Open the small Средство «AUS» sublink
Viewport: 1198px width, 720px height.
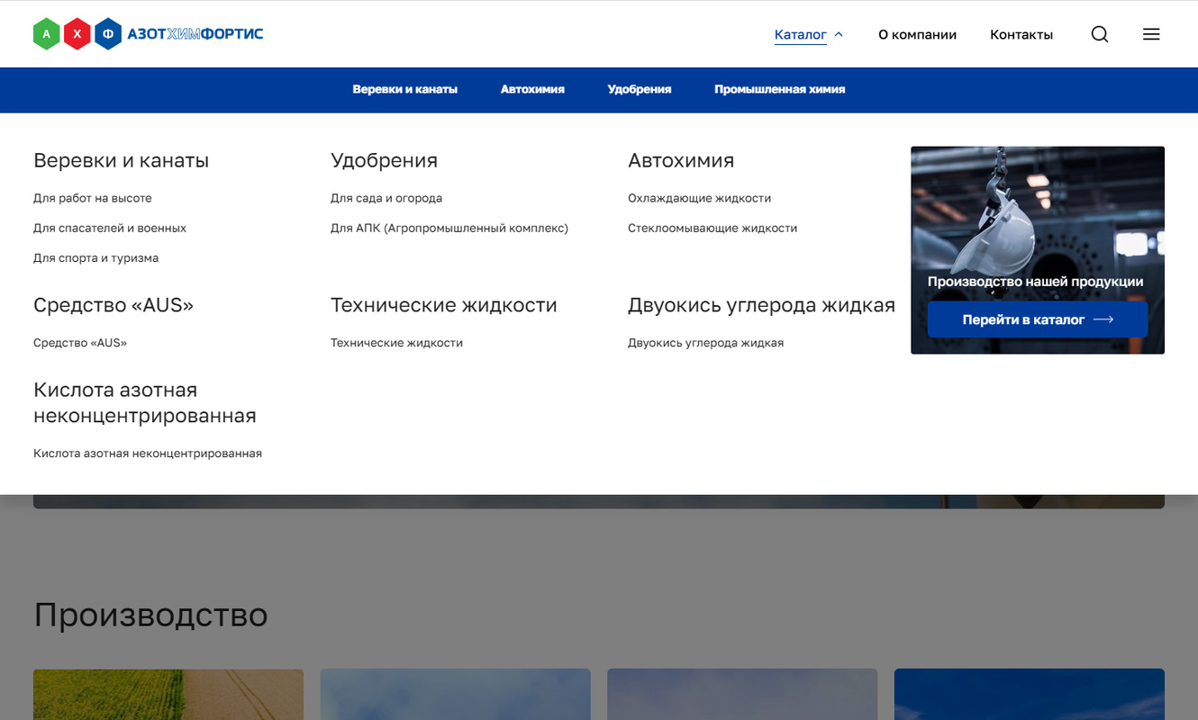coord(80,343)
